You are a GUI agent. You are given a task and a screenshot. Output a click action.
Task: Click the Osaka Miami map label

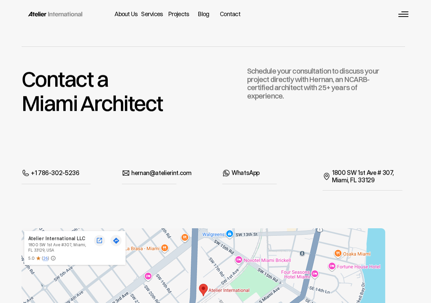coord(357,254)
